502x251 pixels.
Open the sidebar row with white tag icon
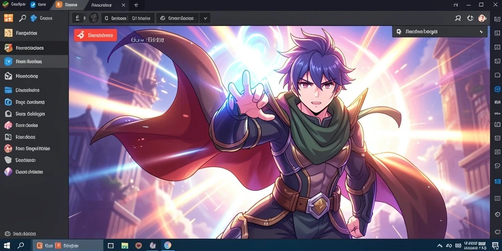[34, 76]
